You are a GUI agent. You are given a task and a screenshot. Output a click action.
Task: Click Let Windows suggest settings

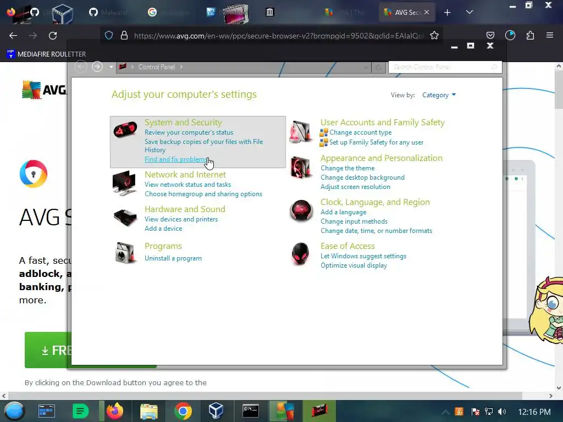pos(363,256)
